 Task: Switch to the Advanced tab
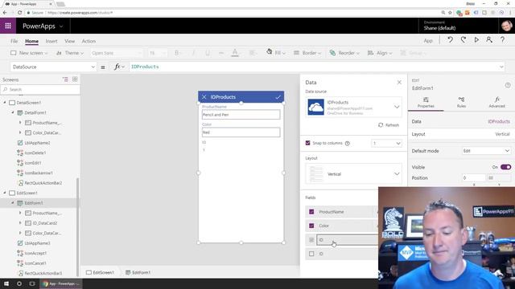click(496, 102)
